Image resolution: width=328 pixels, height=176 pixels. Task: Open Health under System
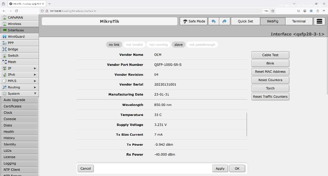point(20,132)
